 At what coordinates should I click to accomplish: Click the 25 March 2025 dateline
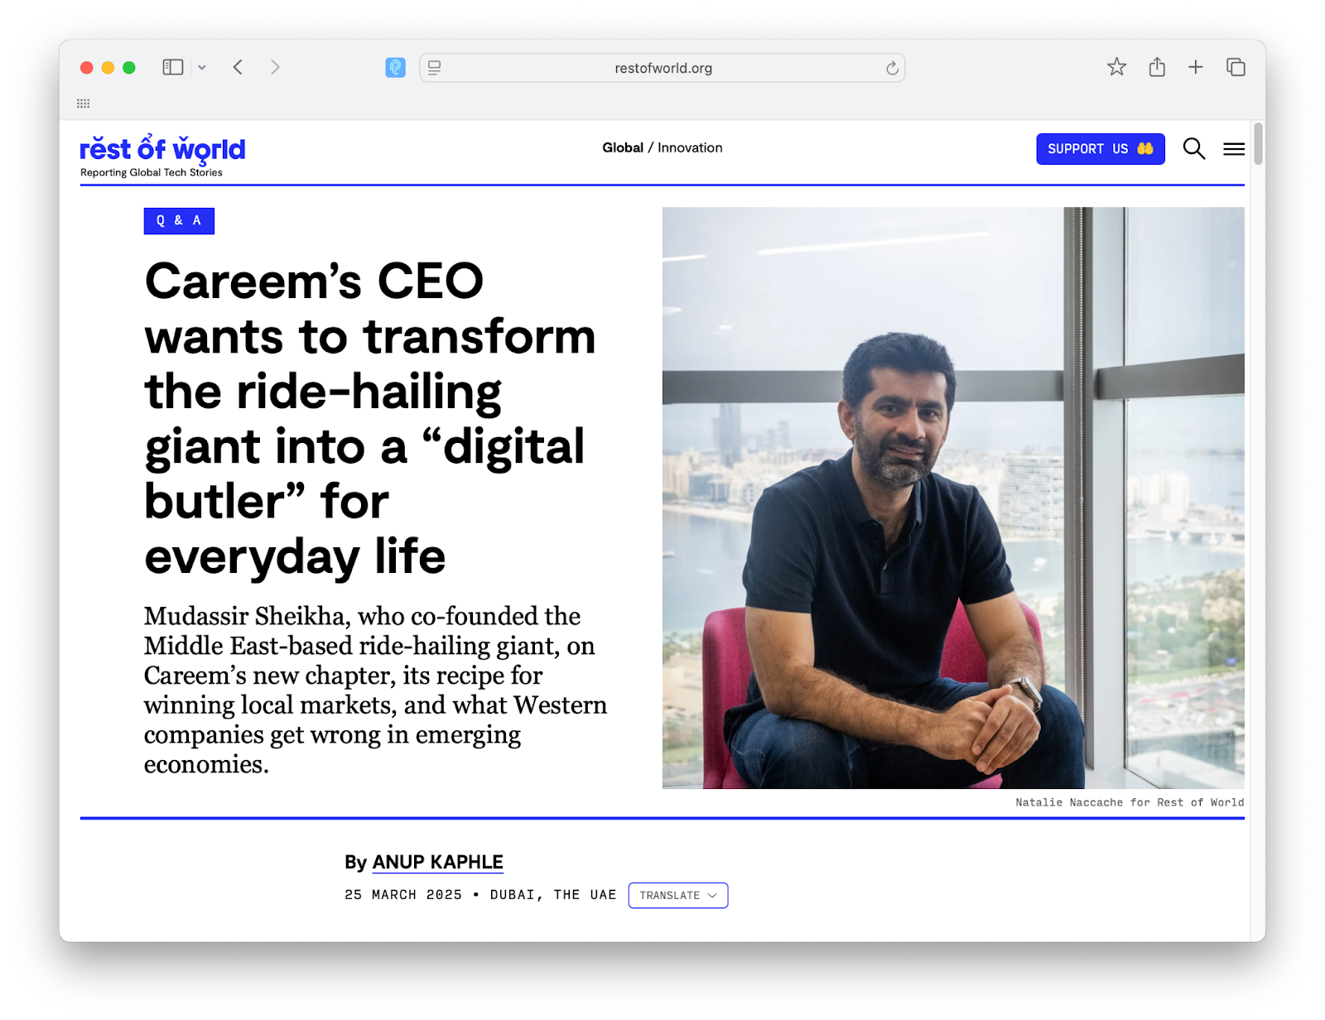[403, 895]
